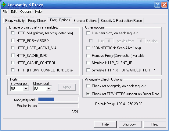
Task: Click the Check port value field
Action: pos(40,88)
